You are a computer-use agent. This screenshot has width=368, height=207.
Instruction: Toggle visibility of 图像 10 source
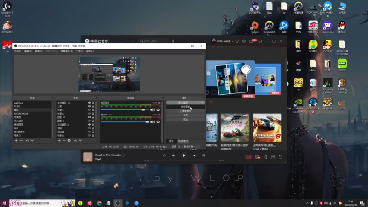89,117
